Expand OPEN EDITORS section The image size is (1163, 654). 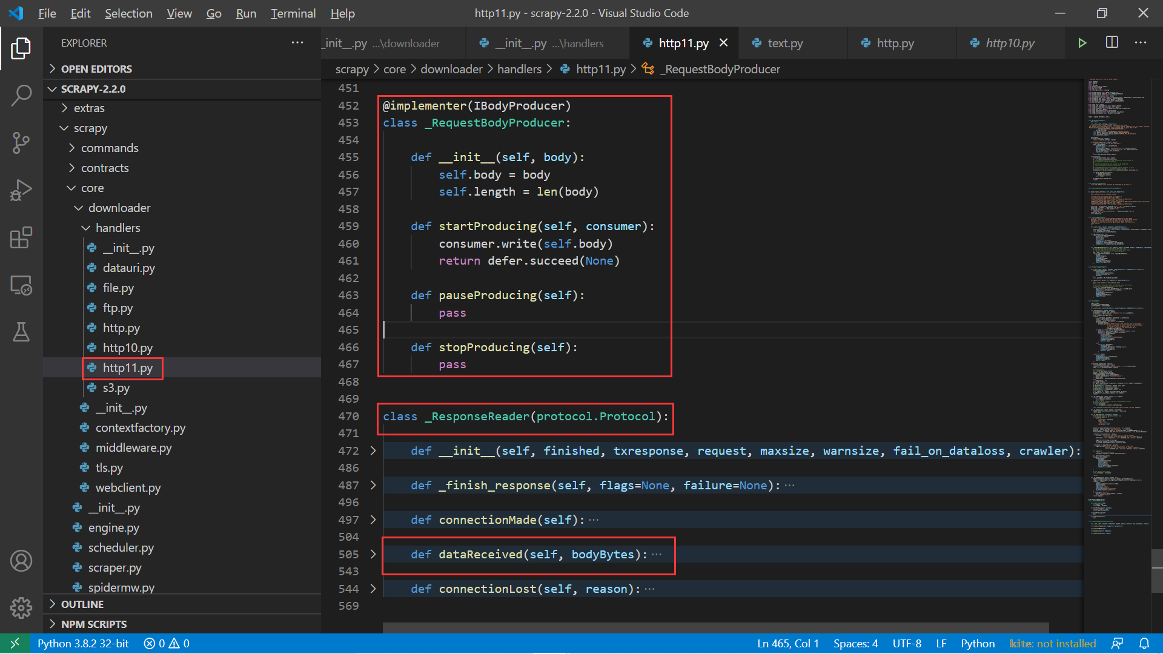pos(182,68)
